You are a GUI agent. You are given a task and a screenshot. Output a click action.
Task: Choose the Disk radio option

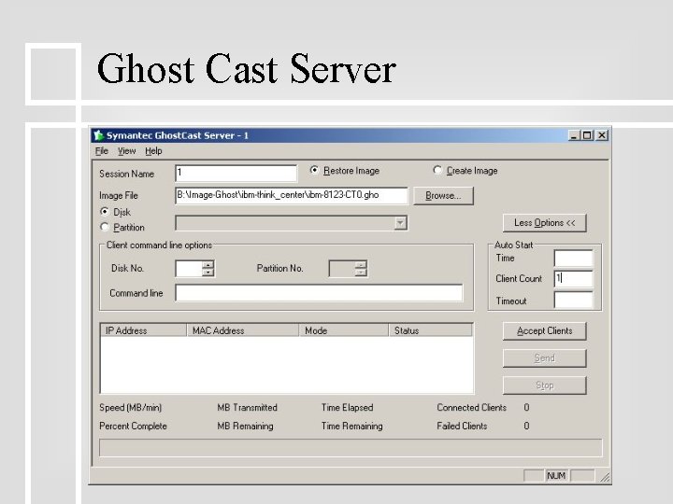coord(105,211)
